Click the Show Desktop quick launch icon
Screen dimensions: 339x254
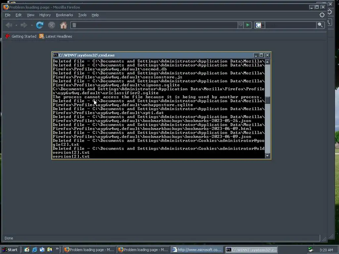click(x=27, y=250)
